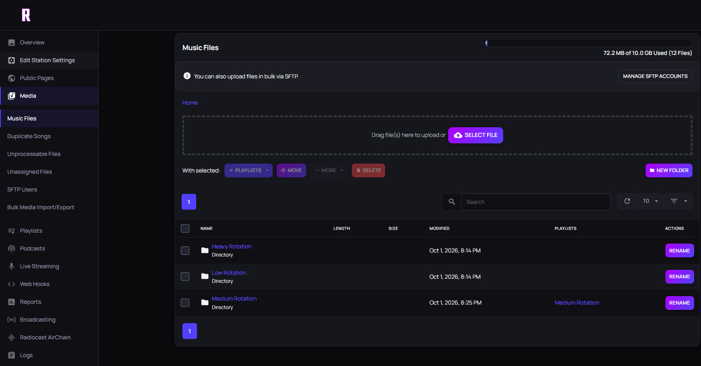Viewport: 701px width, 366px height.
Task: Click the Select File upload button
Action: pyautogui.click(x=476, y=135)
